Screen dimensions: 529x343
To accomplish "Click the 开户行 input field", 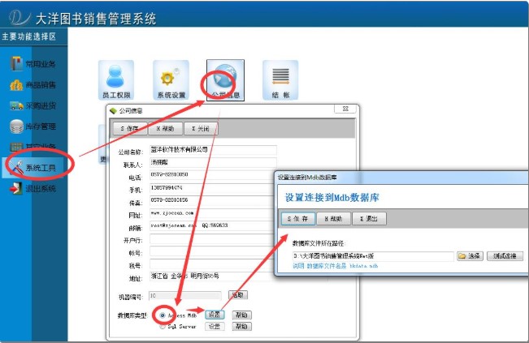I will 211,238.
